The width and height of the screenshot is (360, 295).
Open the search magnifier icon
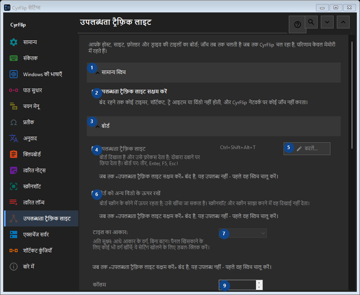(311, 22)
